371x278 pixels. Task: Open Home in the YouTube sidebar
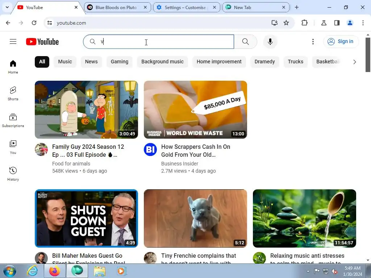click(x=13, y=67)
